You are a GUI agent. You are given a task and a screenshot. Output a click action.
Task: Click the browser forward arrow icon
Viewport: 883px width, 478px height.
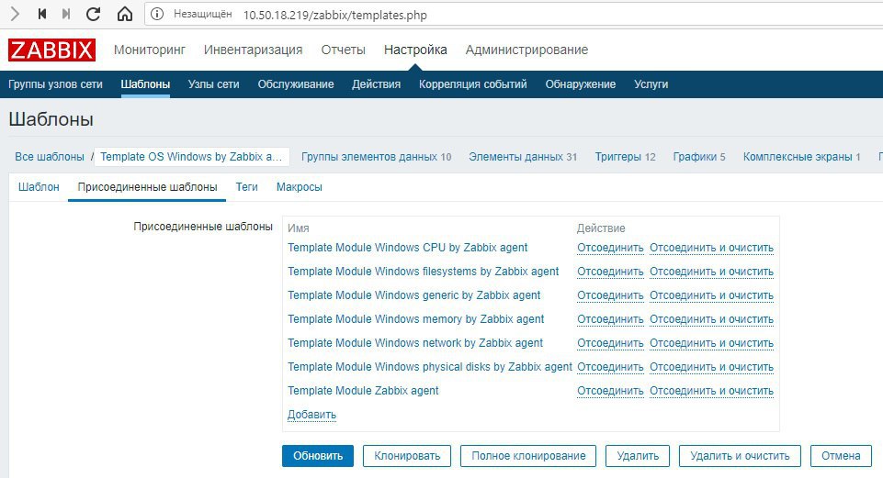(15, 14)
